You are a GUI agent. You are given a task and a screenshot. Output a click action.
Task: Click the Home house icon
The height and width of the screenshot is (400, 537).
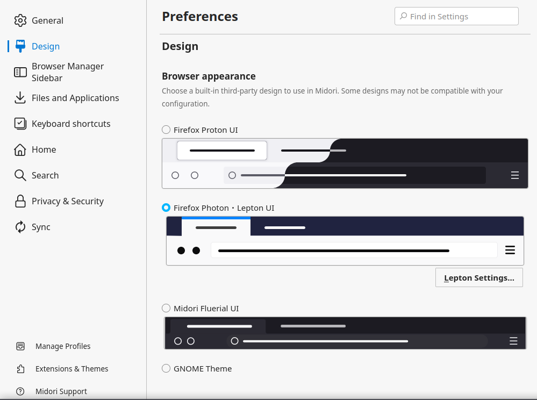pyautogui.click(x=20, y=149)
